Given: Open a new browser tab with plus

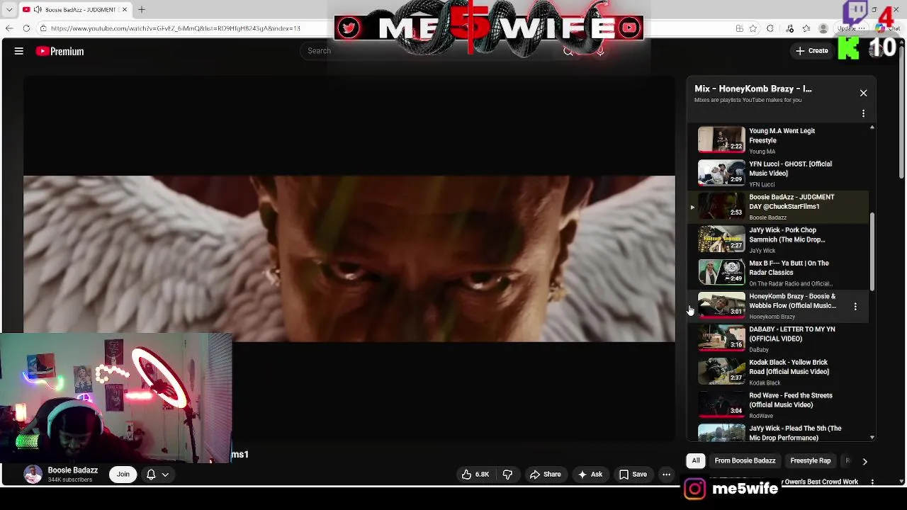Looking at the screenshot, I should pyautogui.click(x=142, y=10).
